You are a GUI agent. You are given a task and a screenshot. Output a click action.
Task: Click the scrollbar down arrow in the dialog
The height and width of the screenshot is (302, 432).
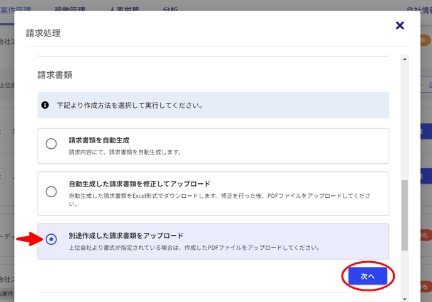click(405, 299)
